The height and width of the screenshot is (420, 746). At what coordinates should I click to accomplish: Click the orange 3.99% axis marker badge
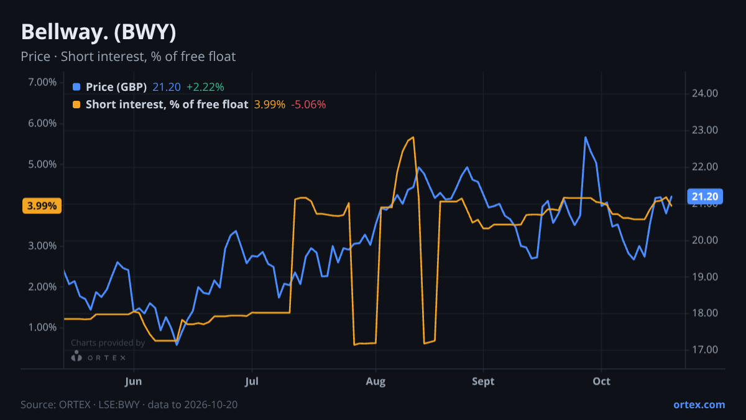coord(42,205)
